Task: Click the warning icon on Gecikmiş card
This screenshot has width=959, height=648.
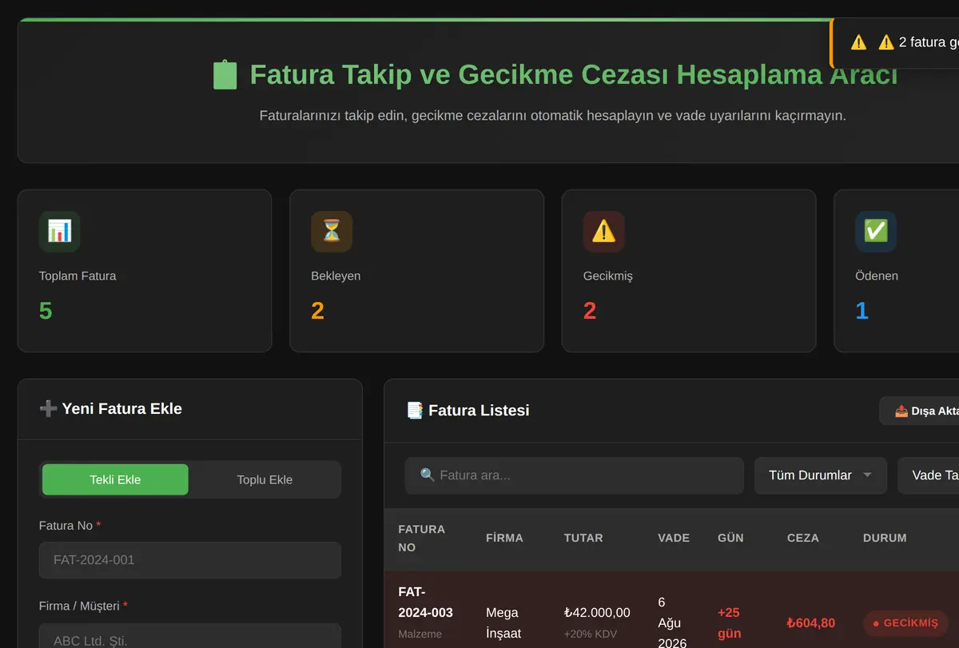Action: (x=604, y=232)
